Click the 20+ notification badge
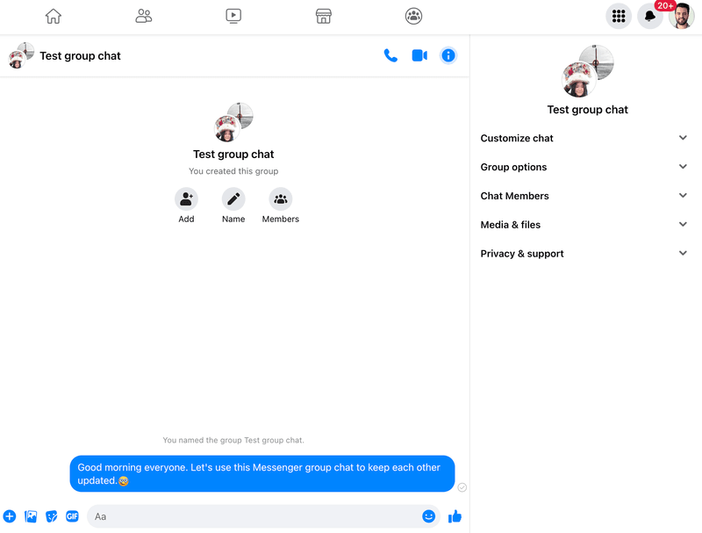This screenshot has width=702, height=533. (665, 6)
